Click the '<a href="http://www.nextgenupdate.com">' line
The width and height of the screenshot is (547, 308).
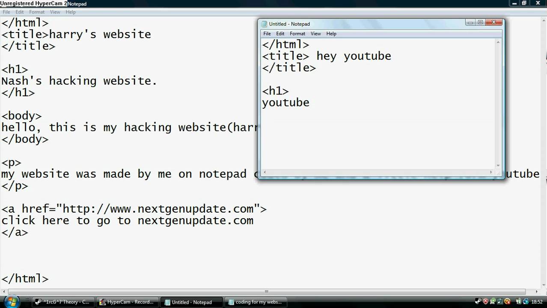[x=134, y=209]
